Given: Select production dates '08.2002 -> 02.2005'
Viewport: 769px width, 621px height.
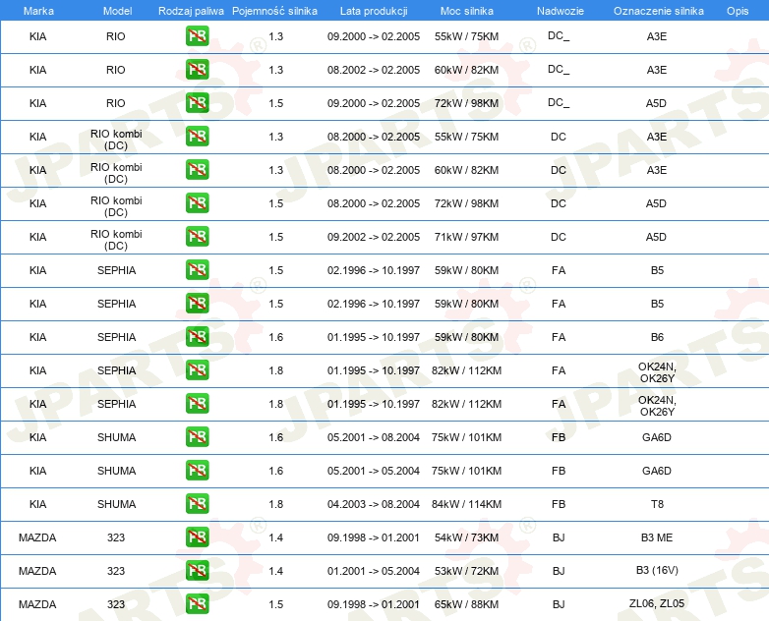Looking at the screenshot, I should click(x=374, y=70).
